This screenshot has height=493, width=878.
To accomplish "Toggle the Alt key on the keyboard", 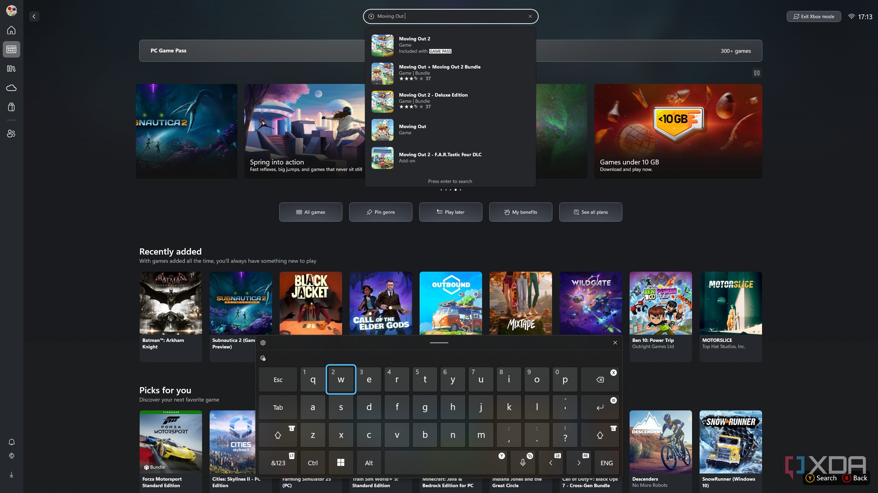I will 369,463.
